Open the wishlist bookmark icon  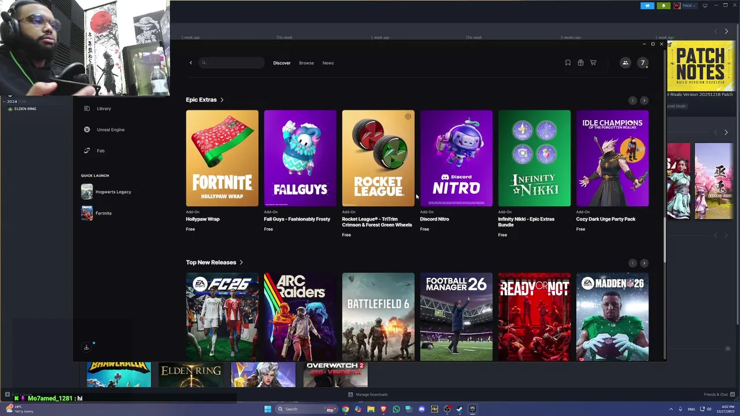point(568,62)
